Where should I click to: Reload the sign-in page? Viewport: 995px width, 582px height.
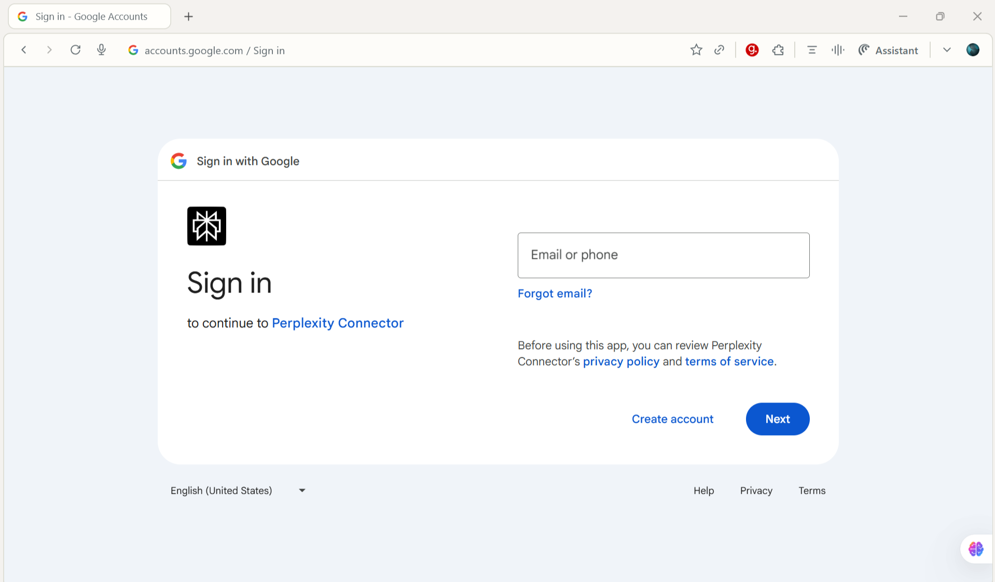click(75, 50)
